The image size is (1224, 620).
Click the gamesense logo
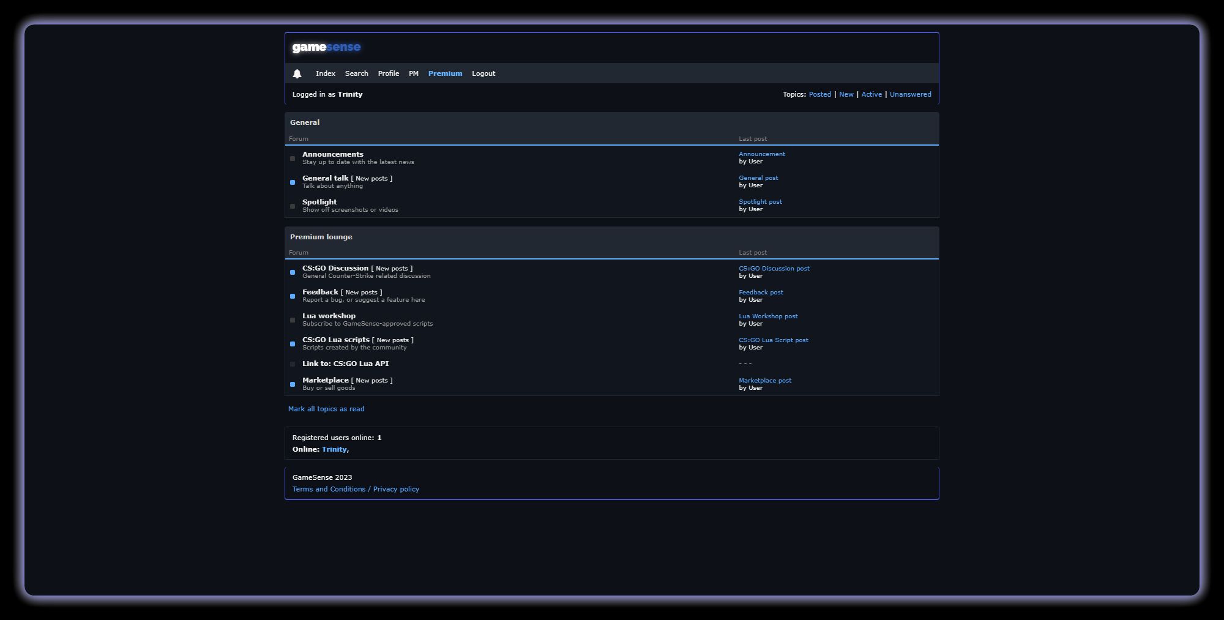tap(326, 47)
